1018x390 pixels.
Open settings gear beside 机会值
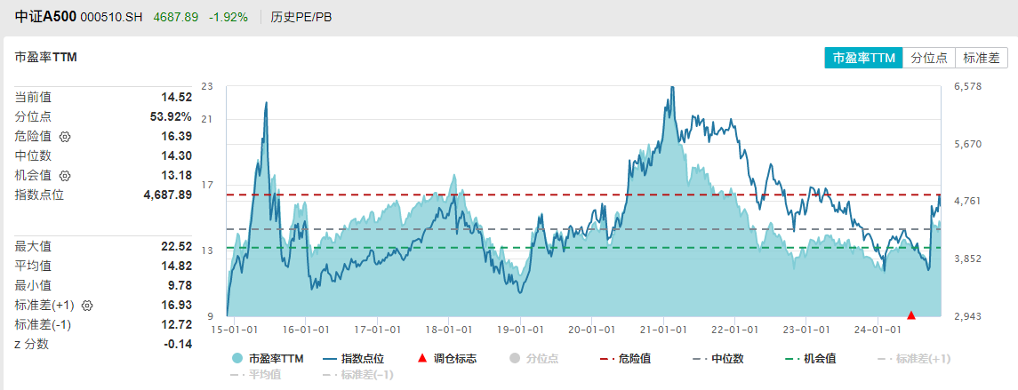(65, 176)
